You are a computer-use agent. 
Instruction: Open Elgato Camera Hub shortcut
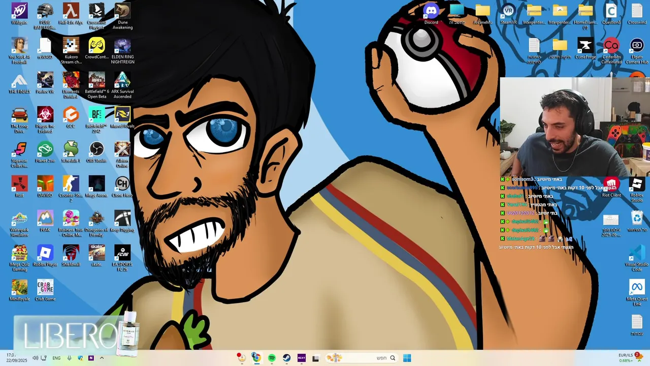coord(637,51)
